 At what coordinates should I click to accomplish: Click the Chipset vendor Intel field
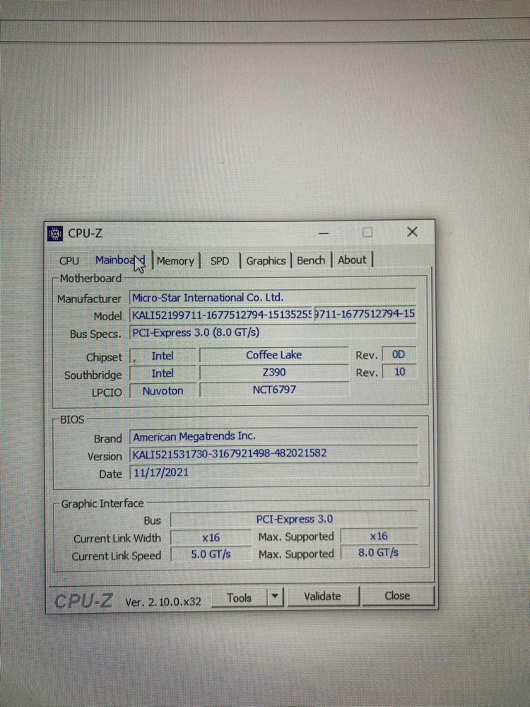tap(163, 356)
